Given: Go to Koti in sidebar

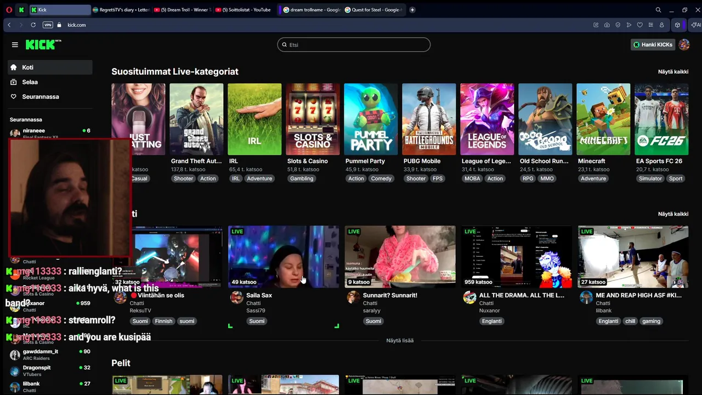Looking at the screenshot, I should click(50, 67).
